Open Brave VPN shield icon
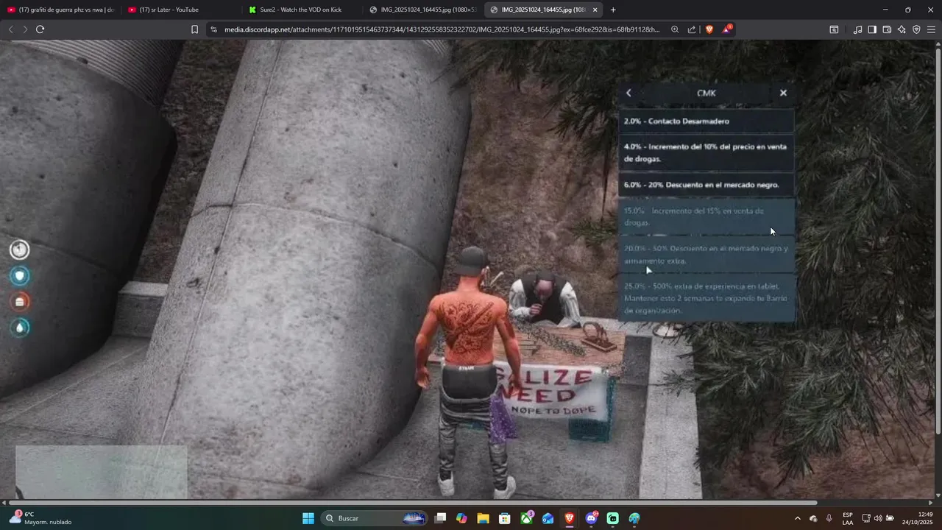Viewport: 942px width, 530px height. click(916, 29)
